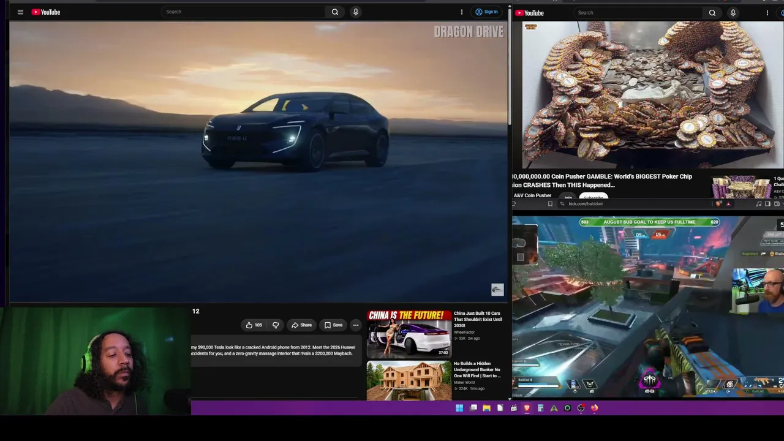Share the Dragon Drive video
The image size is (784, 441).
301,325
